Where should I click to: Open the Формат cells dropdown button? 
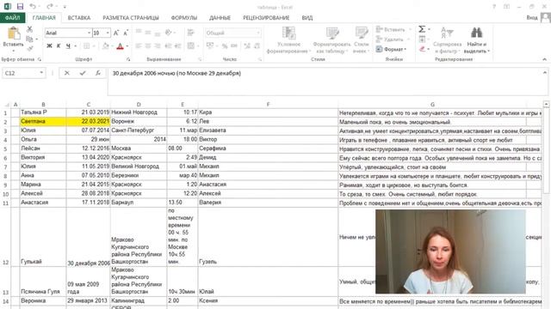391,49
